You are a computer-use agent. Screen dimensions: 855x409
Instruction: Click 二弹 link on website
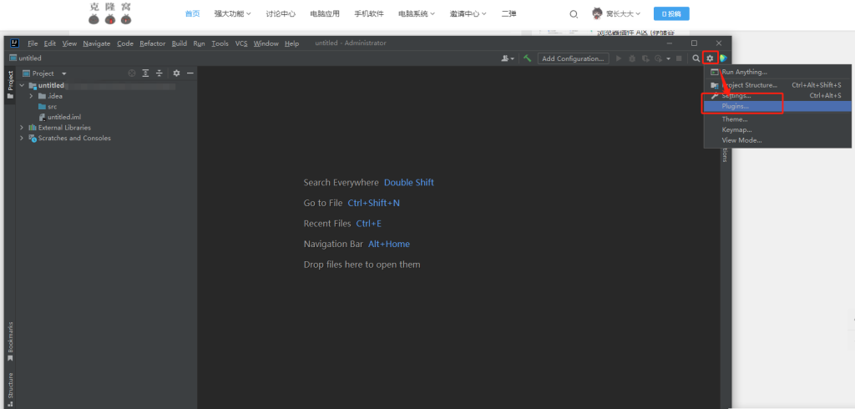pos(508,13)
